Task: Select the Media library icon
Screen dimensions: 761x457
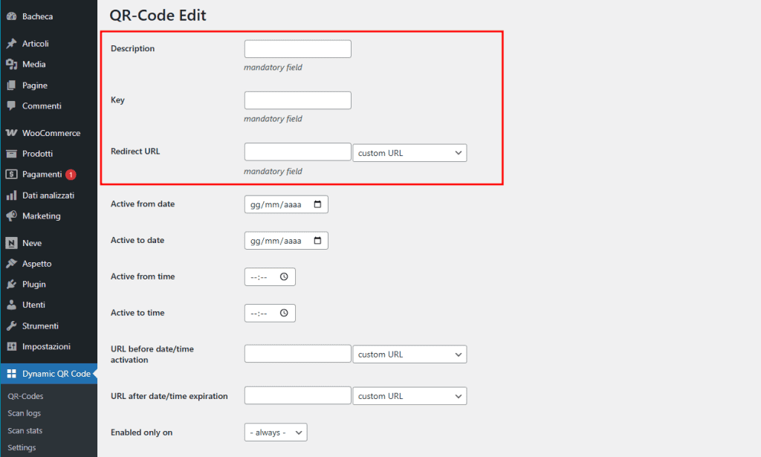Action: pos(11,64)
